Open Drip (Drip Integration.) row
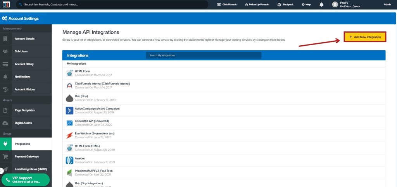Screen dimensions: 397x187 (224, 183)
